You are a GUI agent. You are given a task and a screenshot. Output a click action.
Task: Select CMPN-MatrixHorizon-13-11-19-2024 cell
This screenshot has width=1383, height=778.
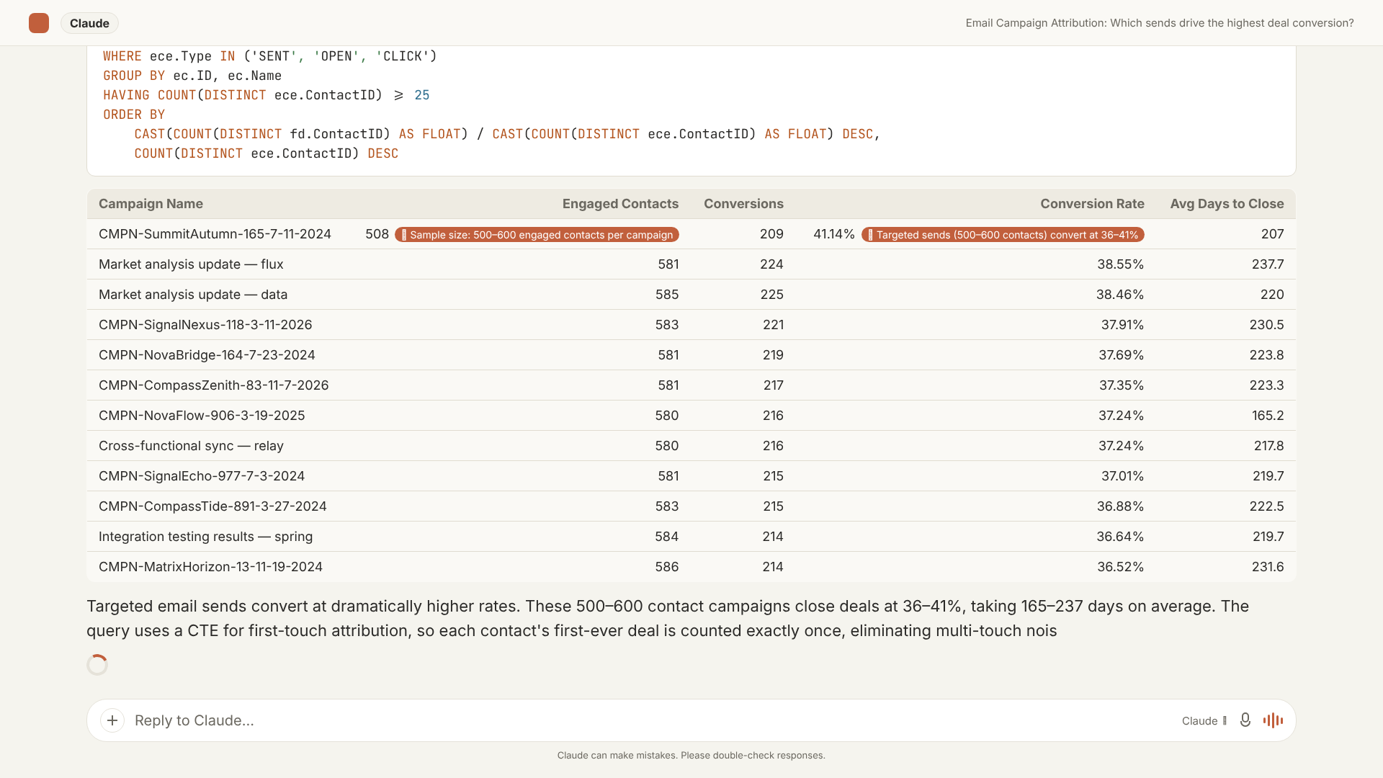coord(210,567)
